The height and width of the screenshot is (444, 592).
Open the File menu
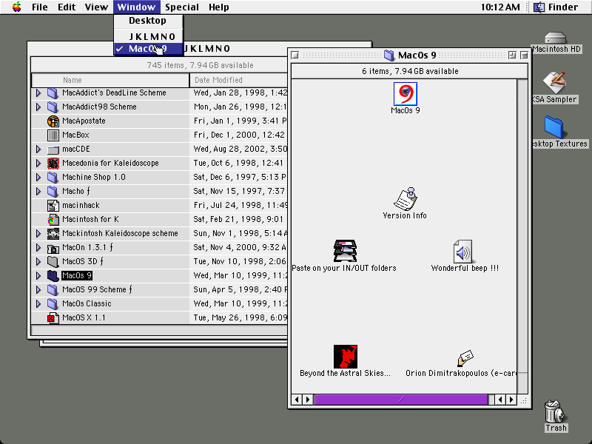click(x=40, y=7)
